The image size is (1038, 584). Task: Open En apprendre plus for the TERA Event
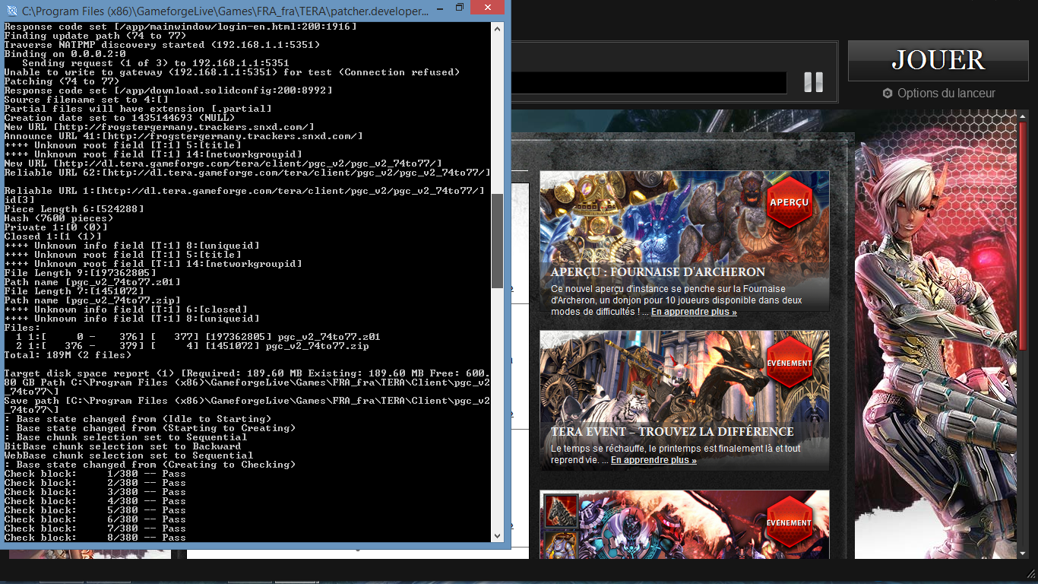click(653, 460)
